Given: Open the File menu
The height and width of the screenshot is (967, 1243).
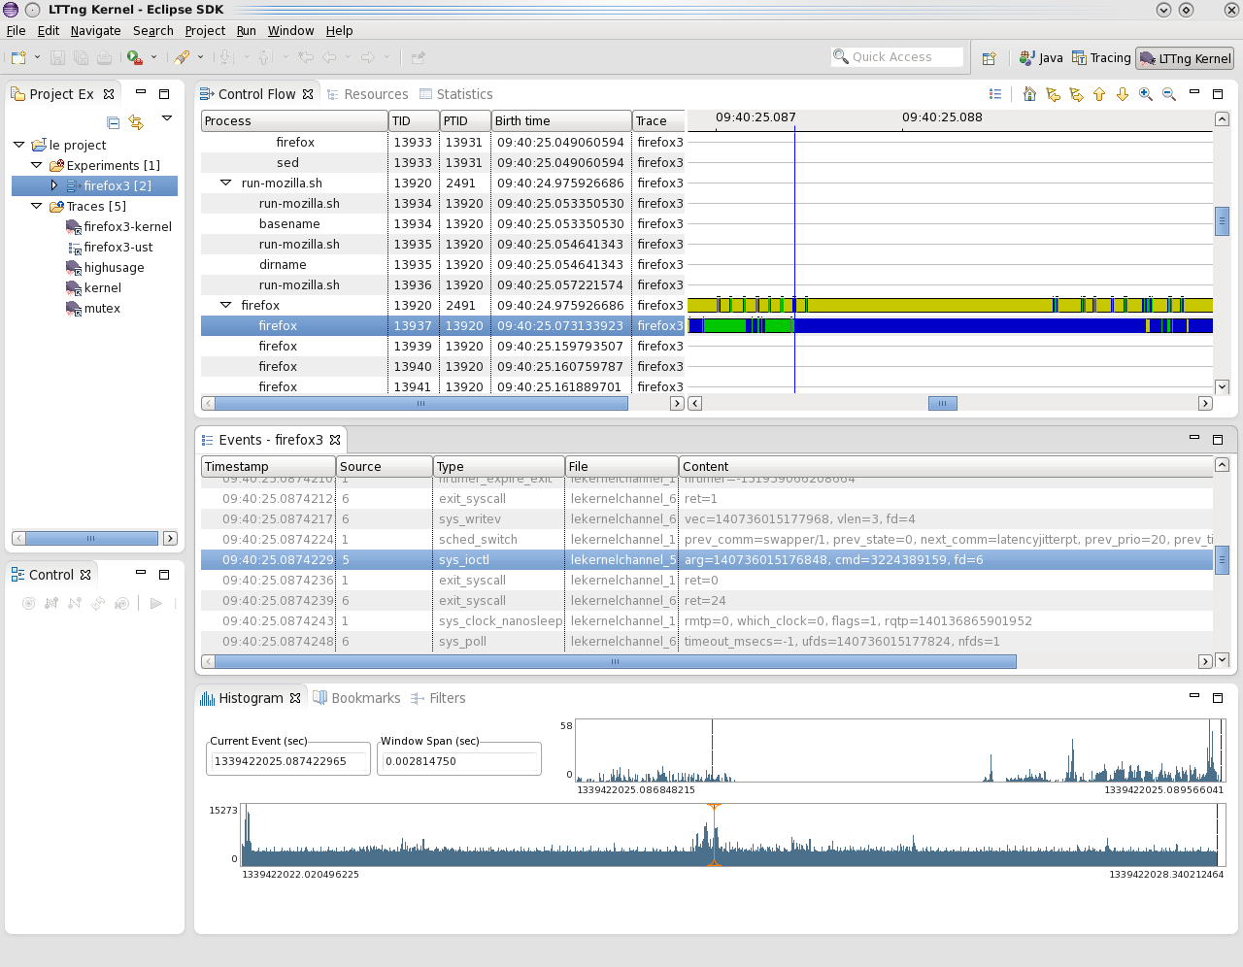Looking at the screenshot, I should [x=16, y=31].
